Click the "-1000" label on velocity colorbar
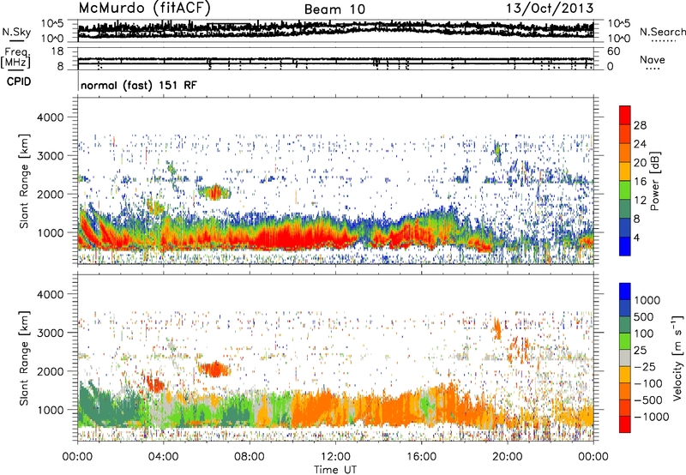The height and width of the screenshot is (475, 686). pyautogui.click(x=651, y=417)
